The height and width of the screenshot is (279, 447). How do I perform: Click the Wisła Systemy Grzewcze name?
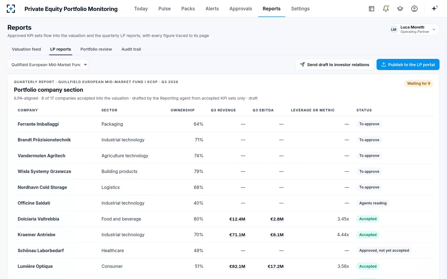click(x=44, y=171)
